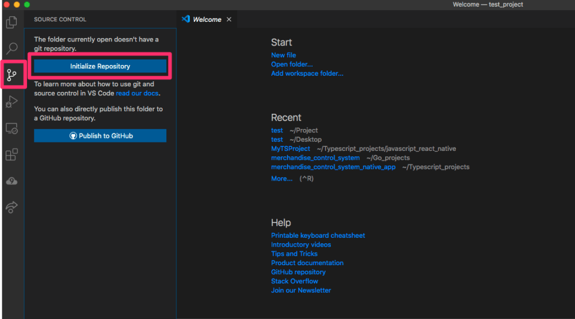Click the cloud icon in activity bar
Viewport: 575px width, 319px height.
coord(11,181)
